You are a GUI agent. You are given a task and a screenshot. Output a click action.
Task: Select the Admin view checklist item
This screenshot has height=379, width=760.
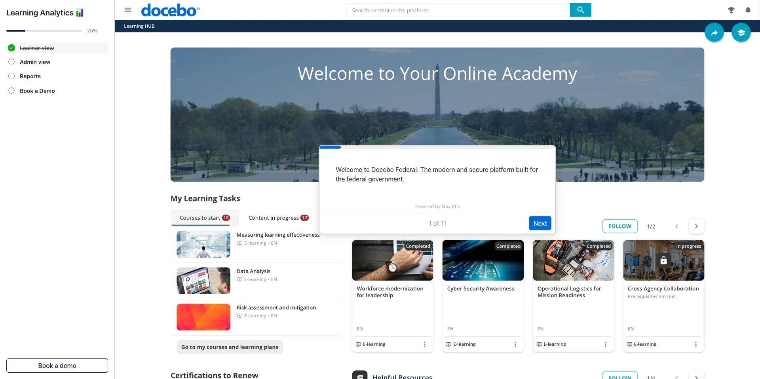[35, 62]
